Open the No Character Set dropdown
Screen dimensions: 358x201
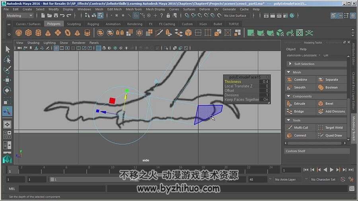[323, 180]
